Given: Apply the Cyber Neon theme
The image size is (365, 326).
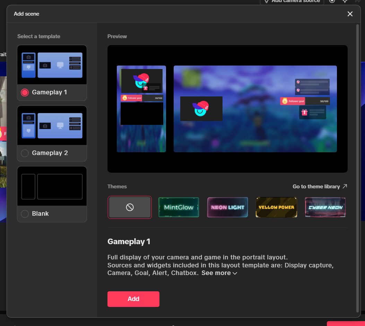Looking at the screenshot, I should click(325, 207).
